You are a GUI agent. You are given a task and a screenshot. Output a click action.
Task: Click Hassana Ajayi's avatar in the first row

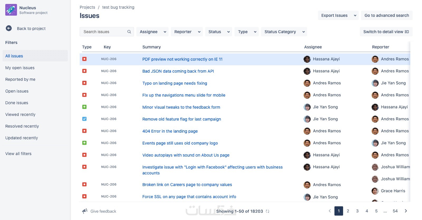click(x=307, y=59)
